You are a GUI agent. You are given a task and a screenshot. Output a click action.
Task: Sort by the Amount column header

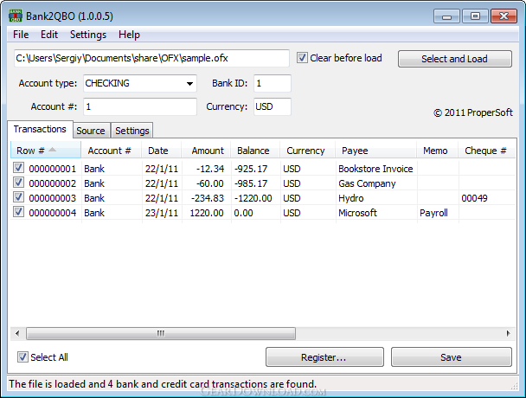(x=206, y=151)
